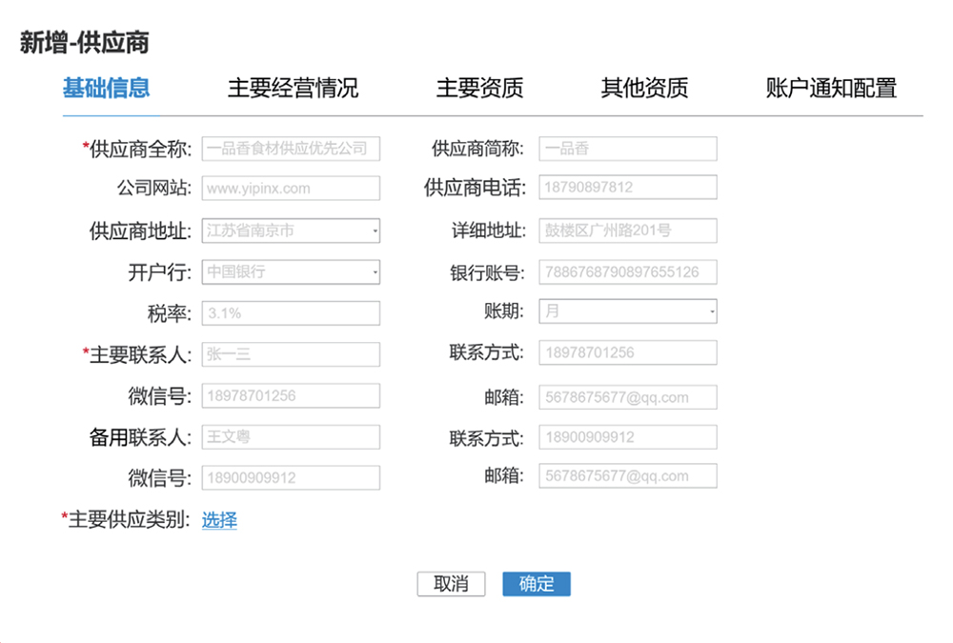953x643 pixels.
Task: Click the 详细地址 input field
Action: tap(628, 231)
